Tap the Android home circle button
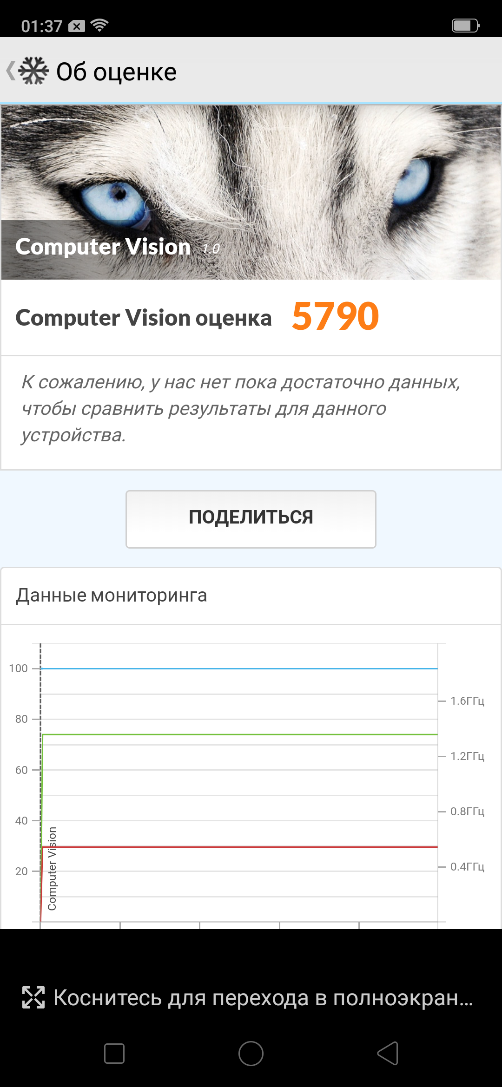 click(251, 1053)
